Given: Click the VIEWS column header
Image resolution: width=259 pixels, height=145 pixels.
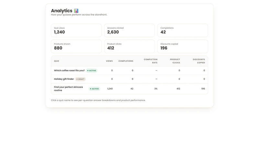Looking at the screenshot, I should pos(109,61).
